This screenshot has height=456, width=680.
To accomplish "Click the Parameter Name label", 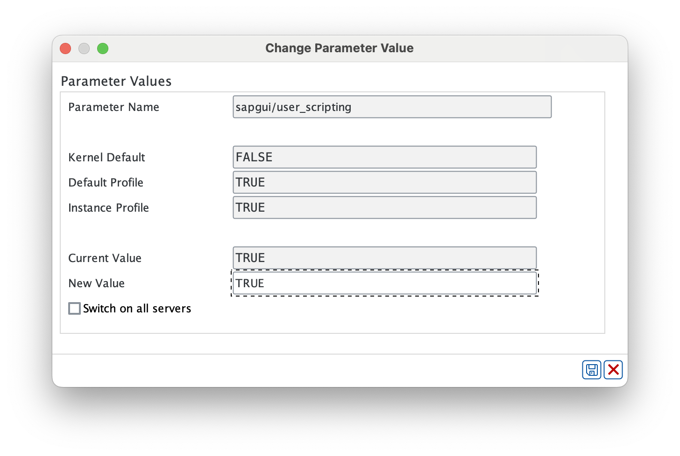I will (113, 107).
